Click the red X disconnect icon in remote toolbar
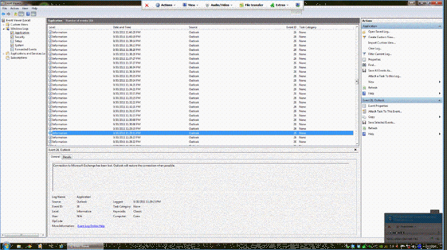This screenshot has width=447, height=250. tap(147, 5)
